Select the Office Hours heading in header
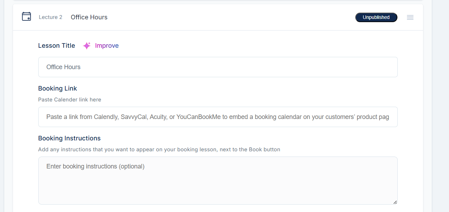The height and width of the screenshot is (212, 449). point(89,17)
